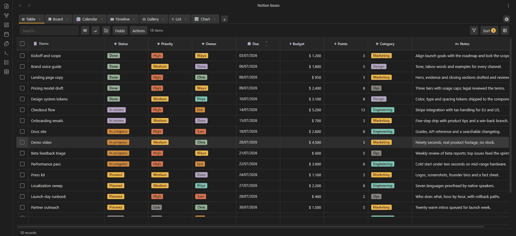Viewport: 516px width, 236px height.
Task: Click the table icon at bottom of ribbon
Action: (6, 72)
